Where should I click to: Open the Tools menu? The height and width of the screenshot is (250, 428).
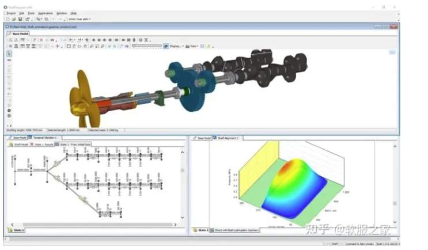point(31,13)
